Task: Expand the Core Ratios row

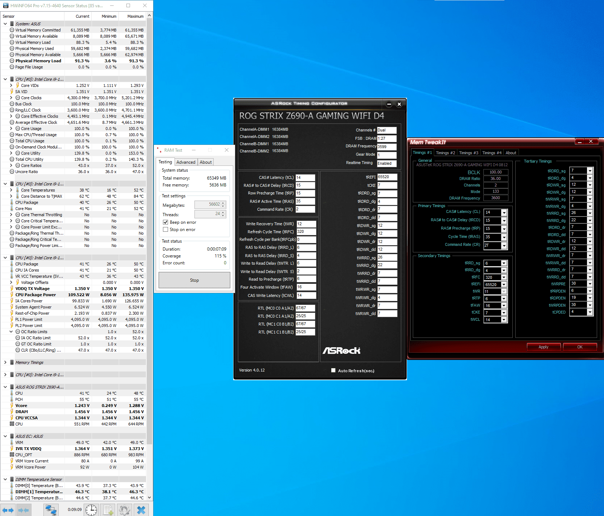Action: (x=11, y=165)
